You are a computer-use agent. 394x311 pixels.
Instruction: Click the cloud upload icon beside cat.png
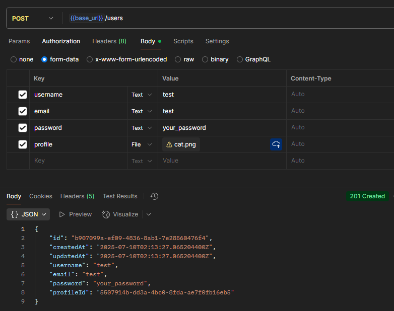pyautogui.click(x=276, y=144)
